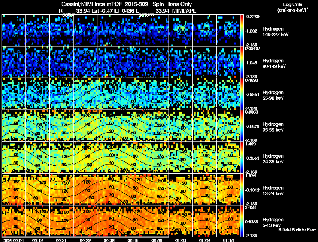Click the 0.8060 colorbar value
318x242 pixels.
252,112
